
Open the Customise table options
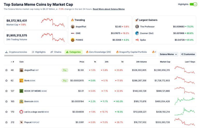coord(188,54)
